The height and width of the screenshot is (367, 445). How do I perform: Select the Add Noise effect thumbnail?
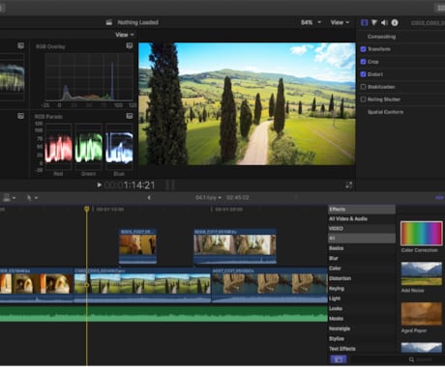[x=421, y=273]
